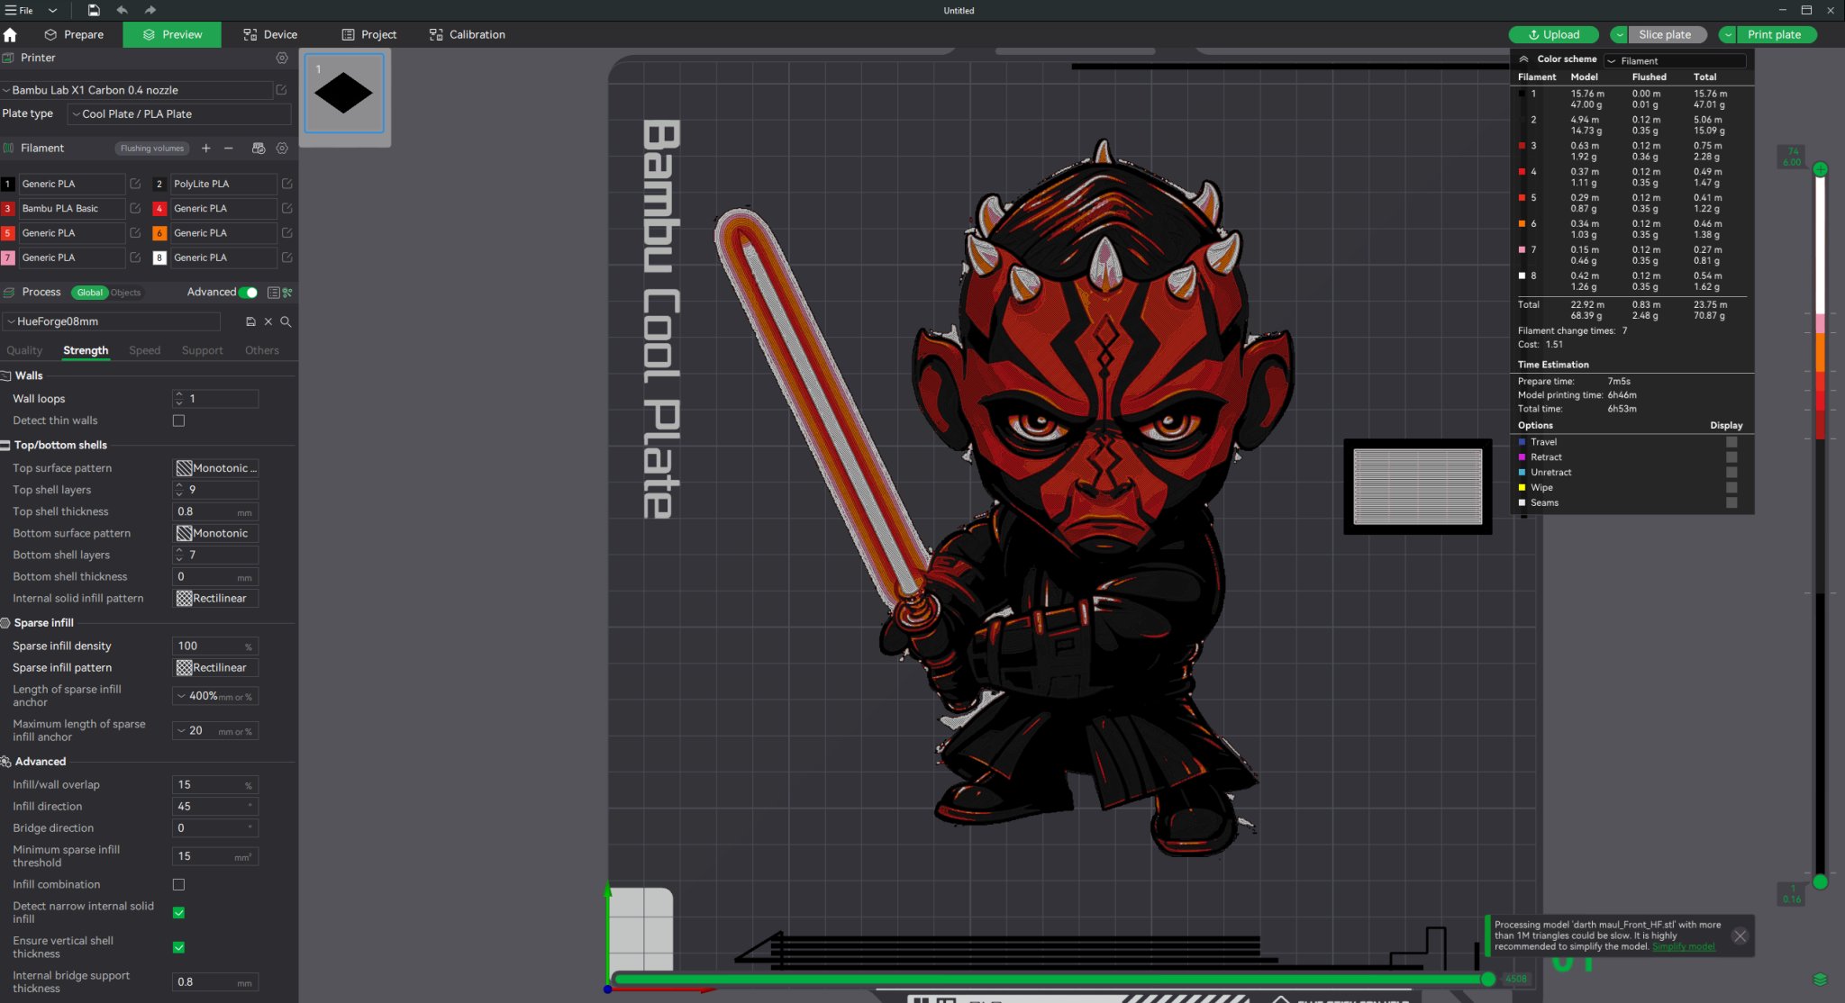
Task: Click the Upload button
Action: 1553,34
